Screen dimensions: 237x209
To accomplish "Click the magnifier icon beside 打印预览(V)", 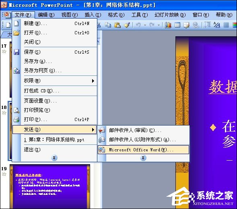I will click(16, 110).
